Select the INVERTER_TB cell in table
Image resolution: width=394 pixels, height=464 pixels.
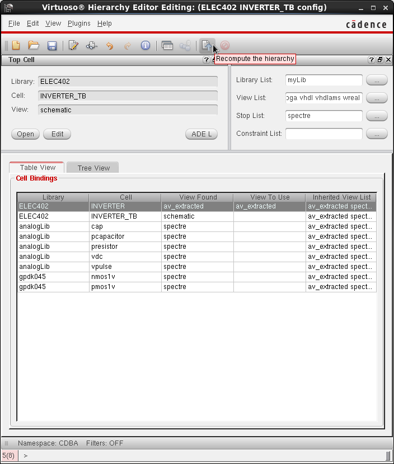tap(125, 216)
